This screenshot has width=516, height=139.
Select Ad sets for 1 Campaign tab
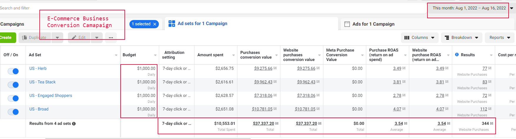click(x=202, y=24)
